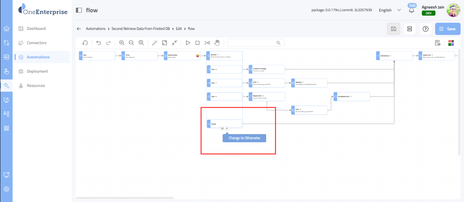Open Connectors in the side menu
The height and width of the screenshot is (202, 464).
click(37, 43)
